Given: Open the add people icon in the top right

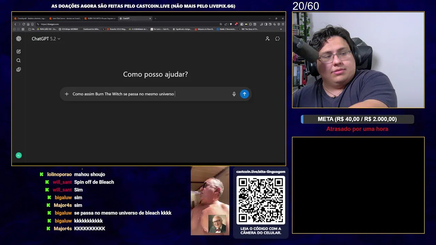Looking at the screenshot, I should pos(268,39).
